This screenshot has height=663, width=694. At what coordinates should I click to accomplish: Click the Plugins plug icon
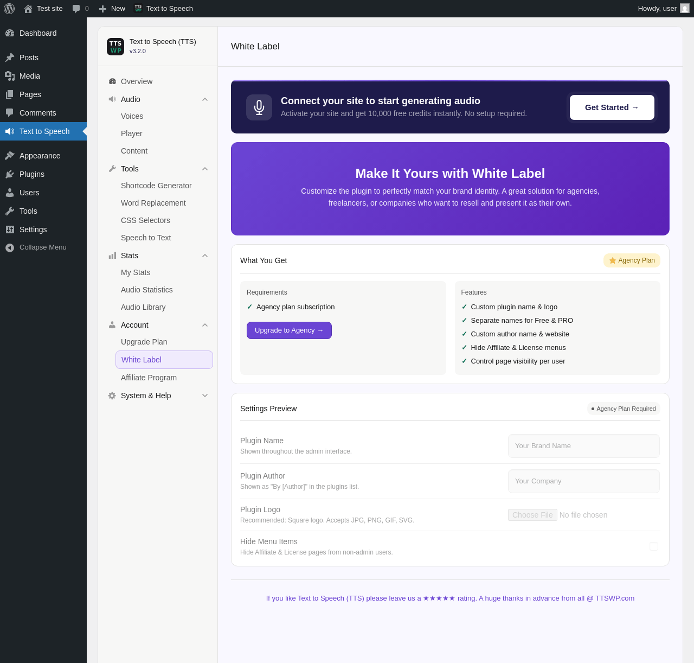tap(10, 174)
